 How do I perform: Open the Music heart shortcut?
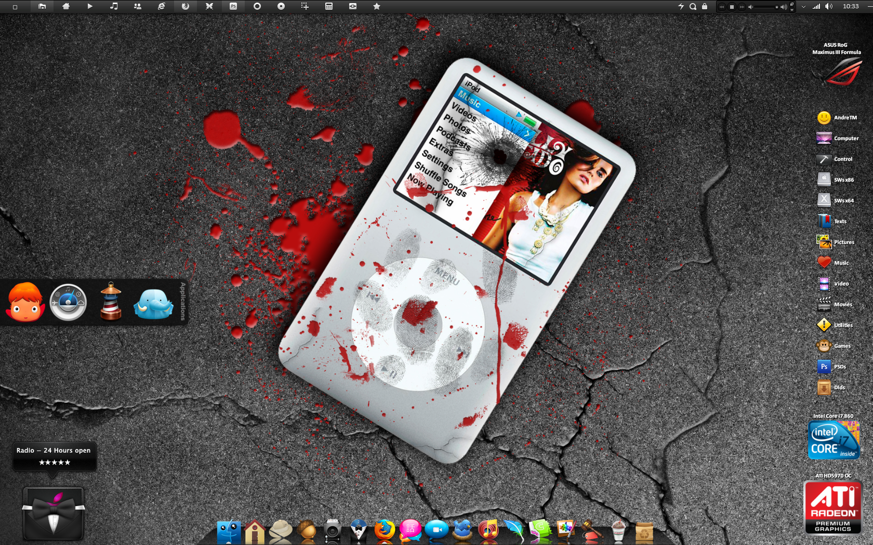coord(832,263)
